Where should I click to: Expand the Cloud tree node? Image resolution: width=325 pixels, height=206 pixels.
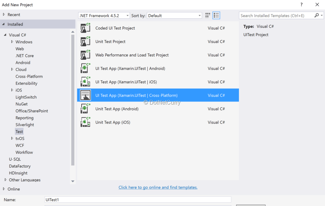pos(12,69)
